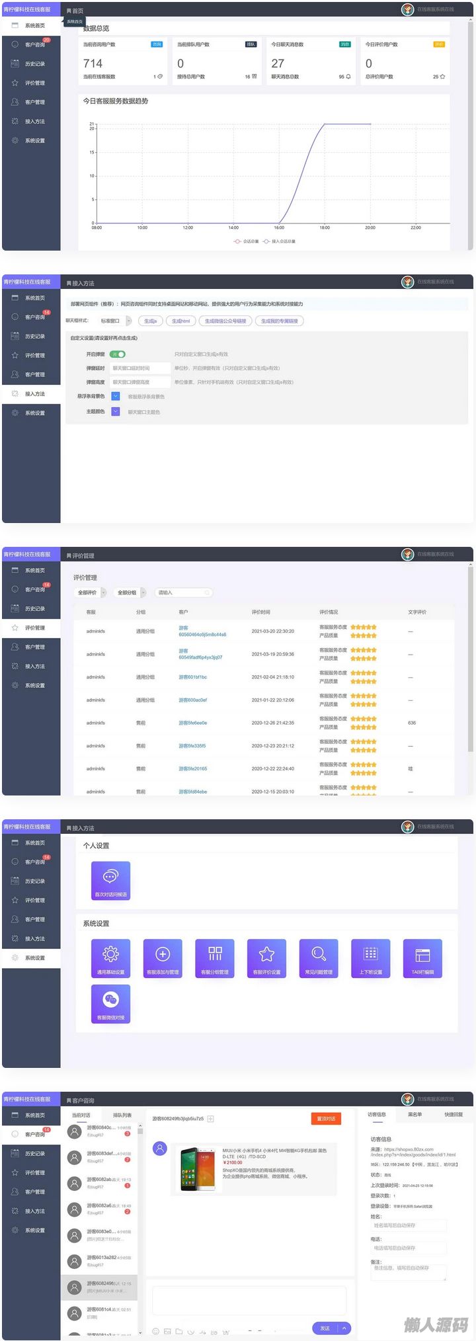The height and width of the screenshot is (1341, 476).
Task: Open TAB栏编辑 window tile
Action: [422, 958]
